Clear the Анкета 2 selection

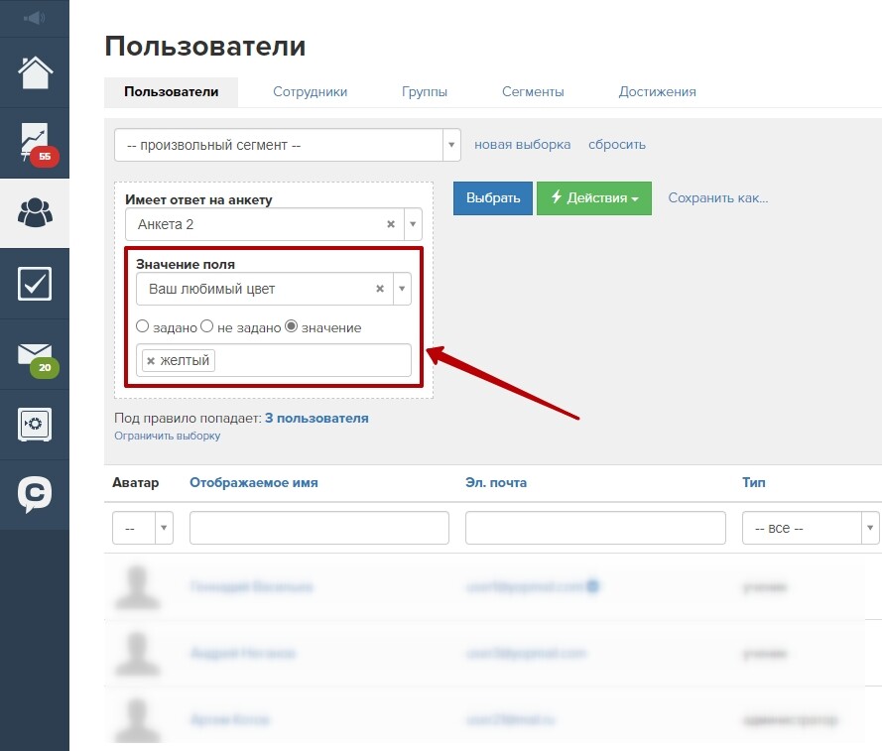(x=391, y=224)
